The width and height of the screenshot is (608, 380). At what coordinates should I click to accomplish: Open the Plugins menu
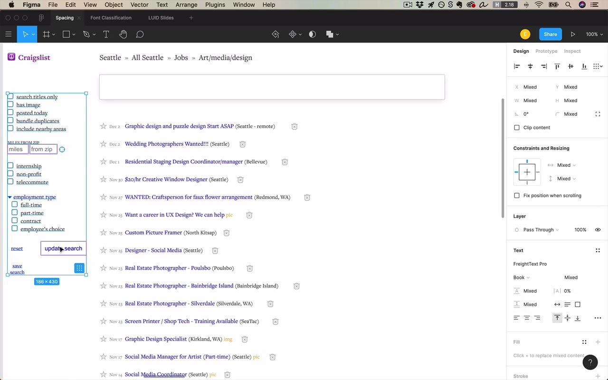coord(215,5)
